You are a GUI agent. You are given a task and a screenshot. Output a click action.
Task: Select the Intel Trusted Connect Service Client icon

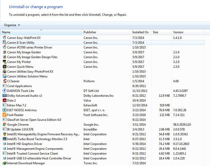4,153
